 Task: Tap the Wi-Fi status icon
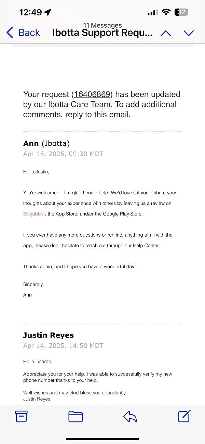[166, 12]
